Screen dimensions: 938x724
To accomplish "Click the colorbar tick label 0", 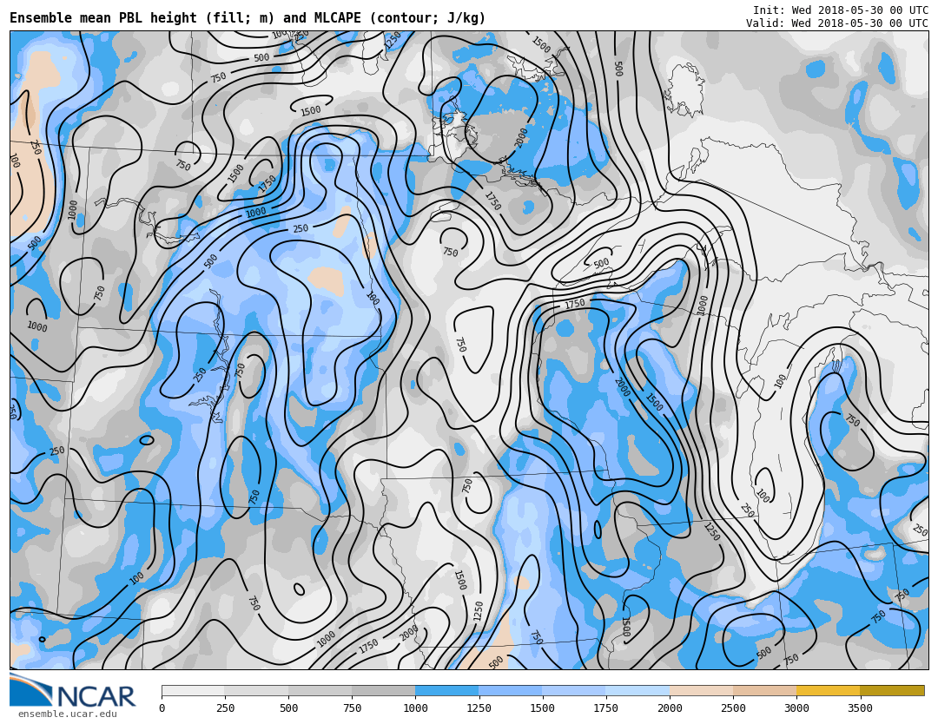I will [162, 708].
